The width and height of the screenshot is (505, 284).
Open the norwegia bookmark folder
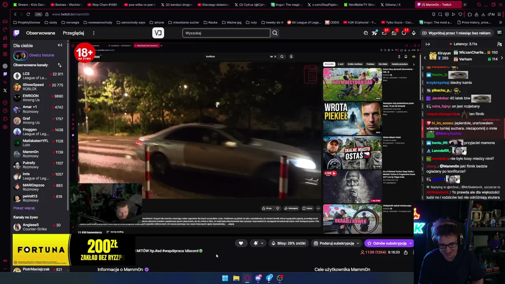(70, 22)
